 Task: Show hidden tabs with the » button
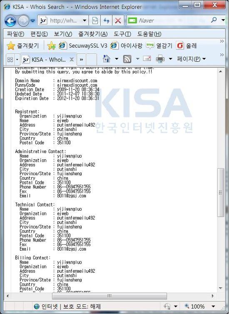(x=82, y=60)
